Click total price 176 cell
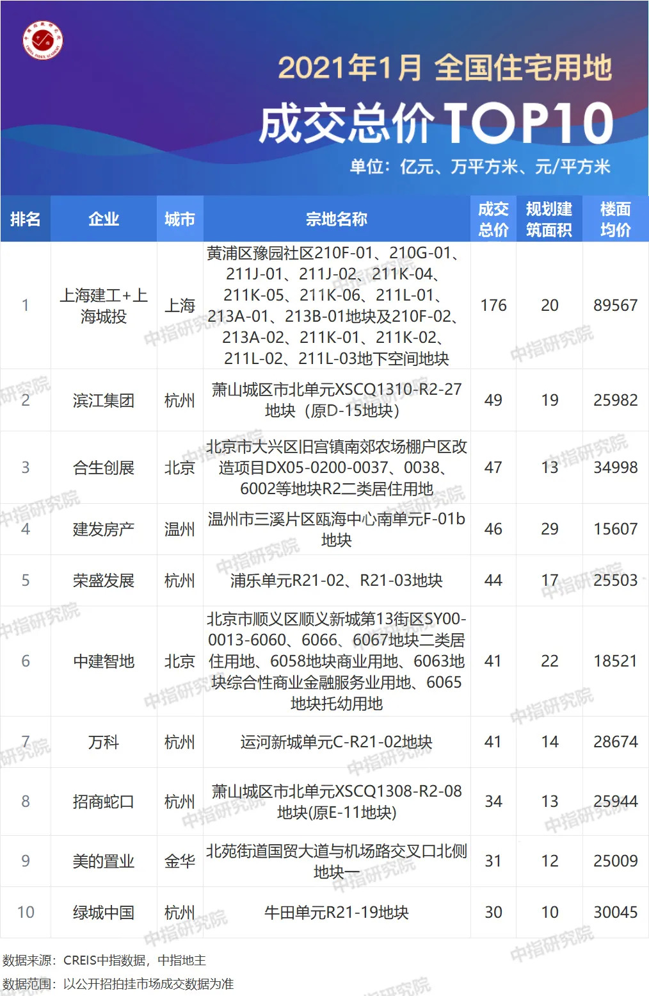This screenshot has height=996, width=649. click(x=493, y=306)
